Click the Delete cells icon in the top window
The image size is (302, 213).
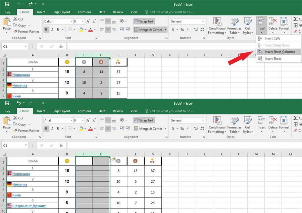tap(273, 21)
